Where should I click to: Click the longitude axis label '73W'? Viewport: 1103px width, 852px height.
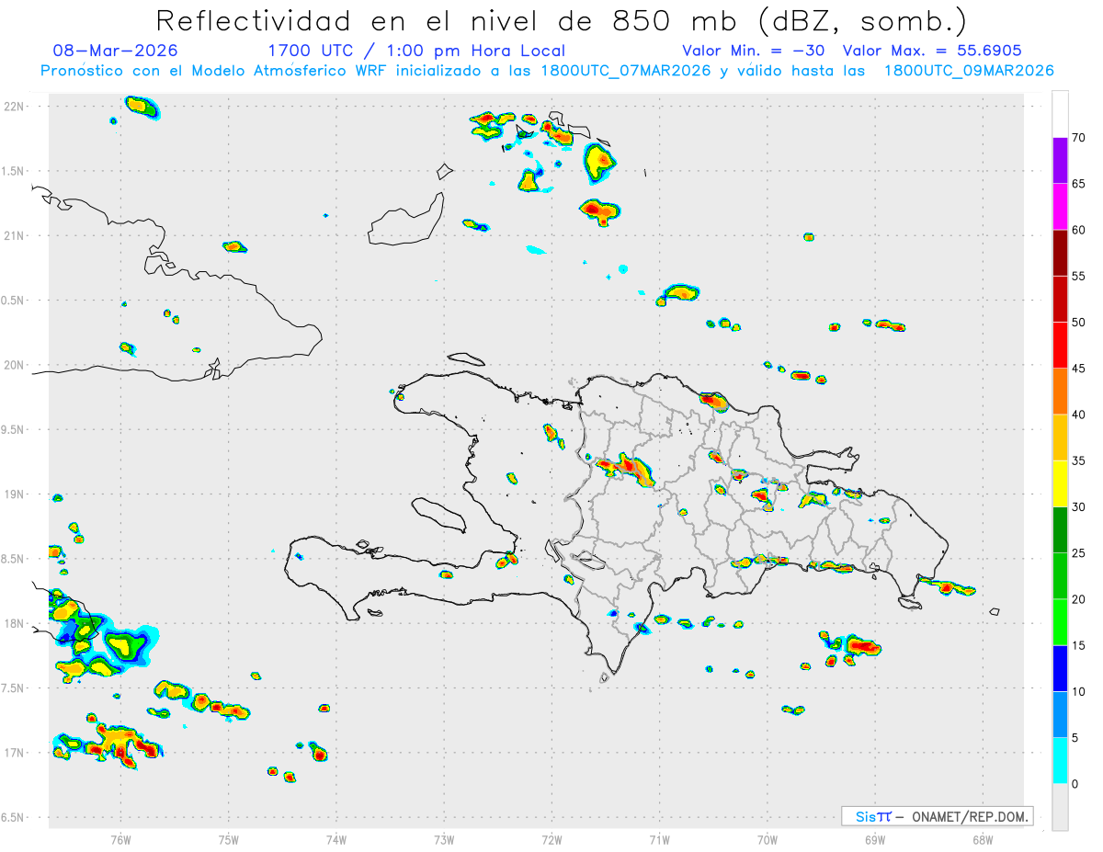click(x=444, y=838)
